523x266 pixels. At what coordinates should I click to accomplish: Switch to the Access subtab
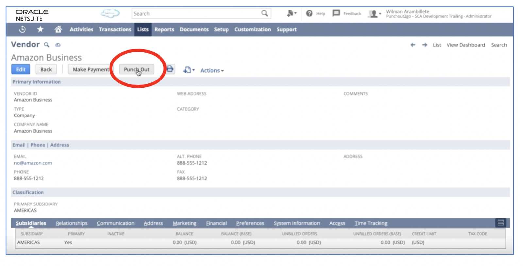click(x=337, y=223)
